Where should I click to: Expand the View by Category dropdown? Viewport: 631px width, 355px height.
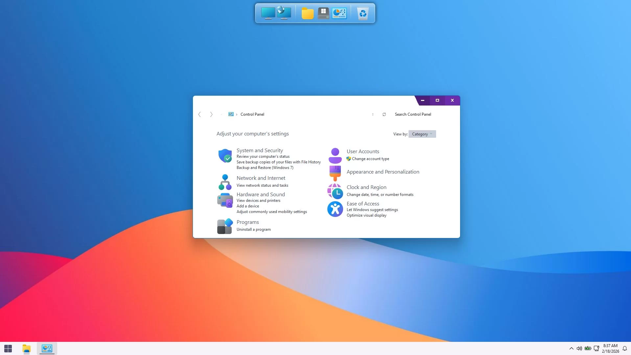click(422, 134)
